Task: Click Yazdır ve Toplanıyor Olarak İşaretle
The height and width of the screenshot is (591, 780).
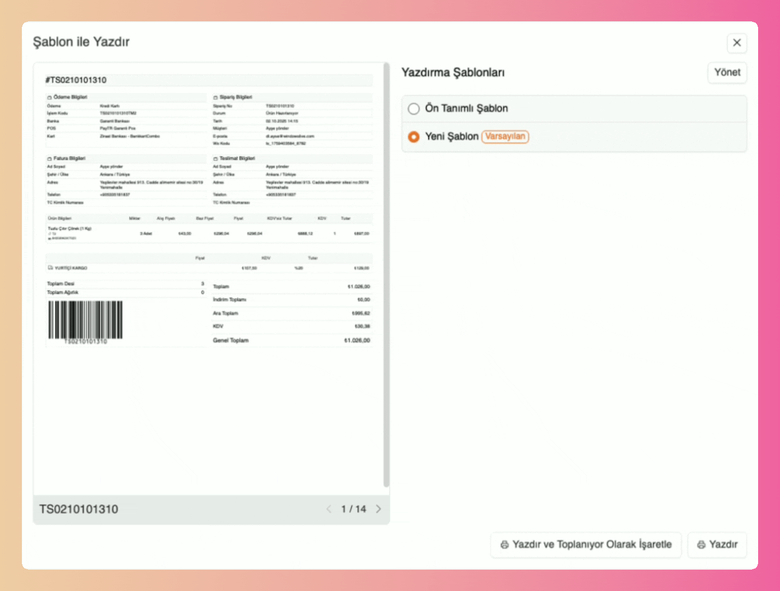Action: [x=585, y=544]
